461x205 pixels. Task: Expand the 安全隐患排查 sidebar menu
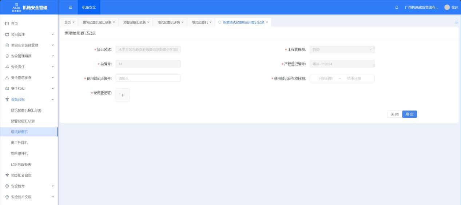coord(28,78)
